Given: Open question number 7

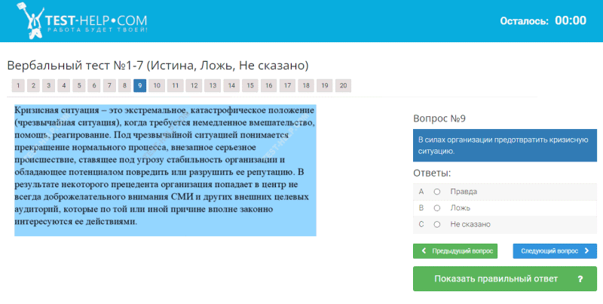Looking at the screenshot, I should pos(109,85).
